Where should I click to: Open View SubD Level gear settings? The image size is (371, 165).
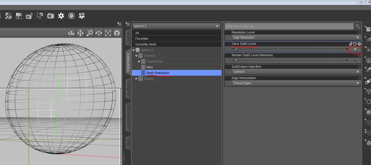(x=359, y=44)
